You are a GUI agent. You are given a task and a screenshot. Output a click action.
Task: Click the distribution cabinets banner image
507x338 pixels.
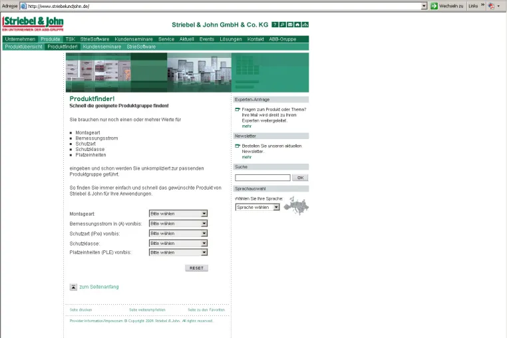(x=199, y=73)
